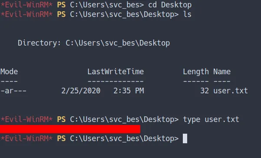Click the C:\Users\svc_bes> path on first line

[107, 5]
